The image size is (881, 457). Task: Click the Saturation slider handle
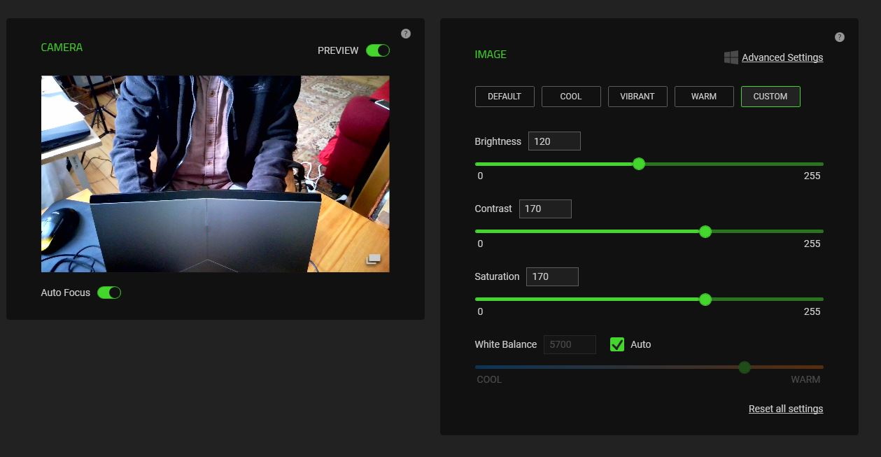click(705, 300)
